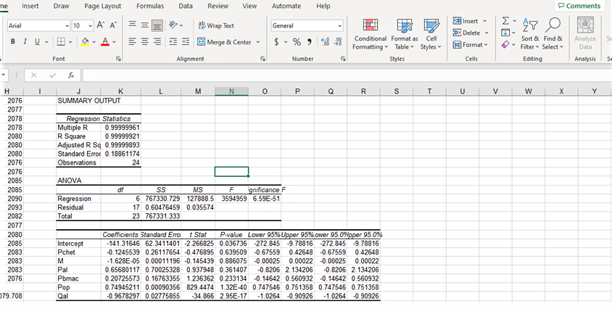The height and width of the screenshot is (311, 612).
Task: Open the View tab
Action: [249, 6]
